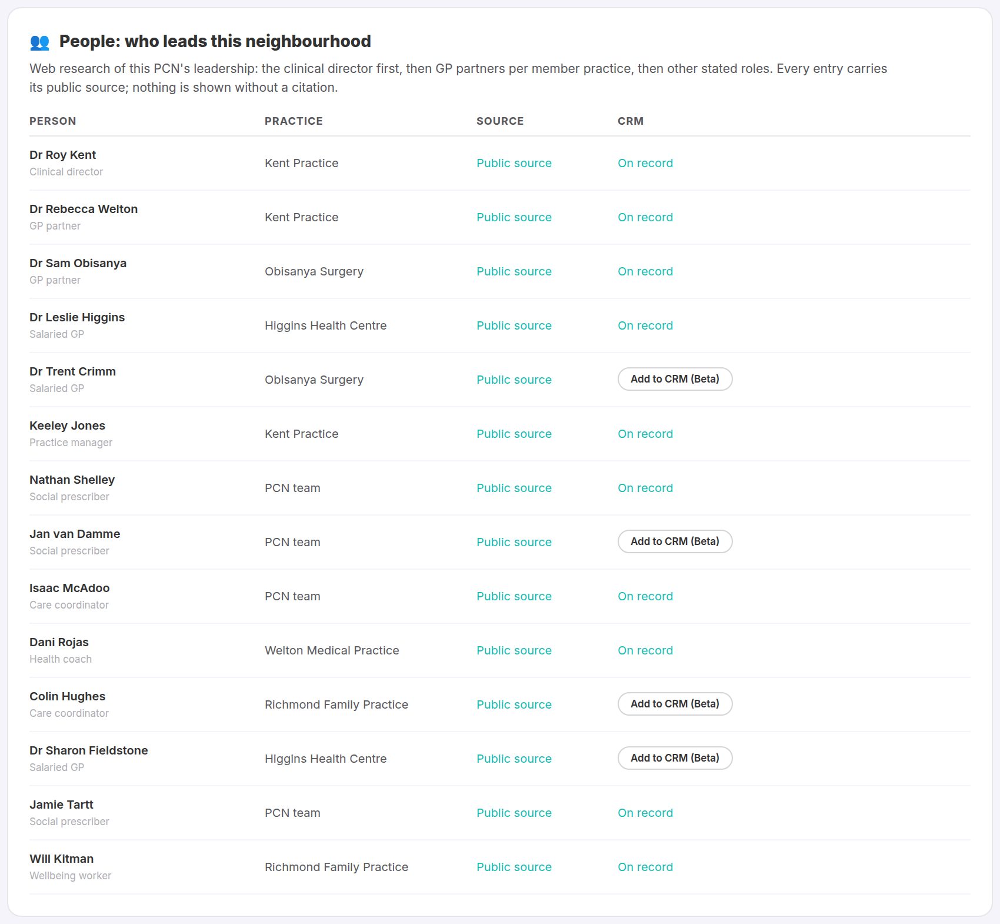Open Dani Rojas' public source link
Screen dimensions: 1000x924
click(x=514, y=650)
